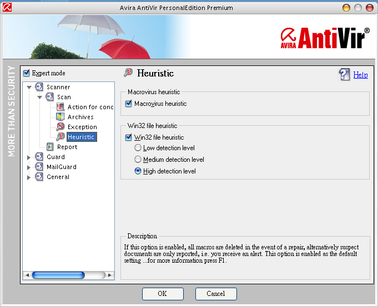The height and width of the screenshot is (307, 378).
Task: Select Scanner in the settings tree
Action: coord(58,87)
